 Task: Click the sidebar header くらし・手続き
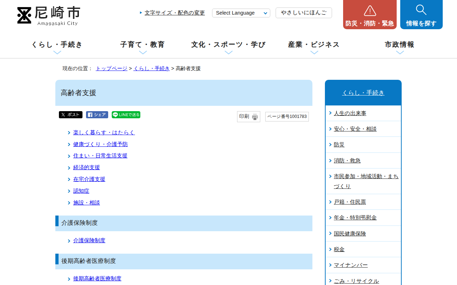coord(363,93)
